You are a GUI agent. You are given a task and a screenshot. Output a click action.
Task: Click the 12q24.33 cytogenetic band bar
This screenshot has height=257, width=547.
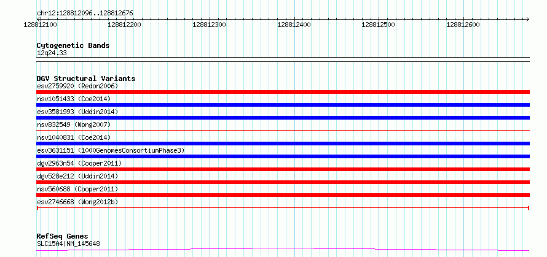(x=283, y=59)
